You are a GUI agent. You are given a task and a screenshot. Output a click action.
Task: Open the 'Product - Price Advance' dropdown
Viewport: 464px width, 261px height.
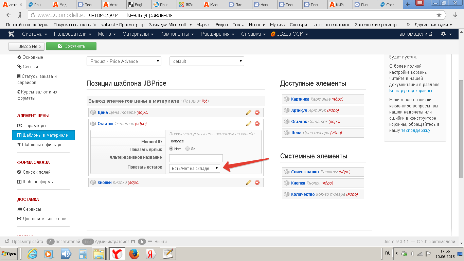pos(124,61)
